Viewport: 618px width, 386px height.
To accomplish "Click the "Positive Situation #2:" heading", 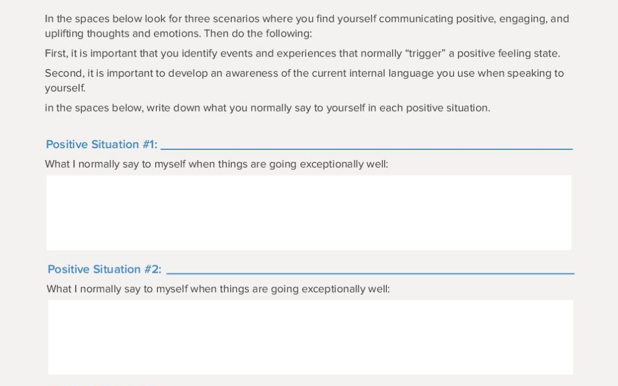I will (104, 269).
